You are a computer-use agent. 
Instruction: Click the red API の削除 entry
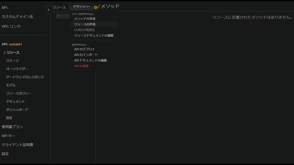pyautogui.click(x=81, y=66)
